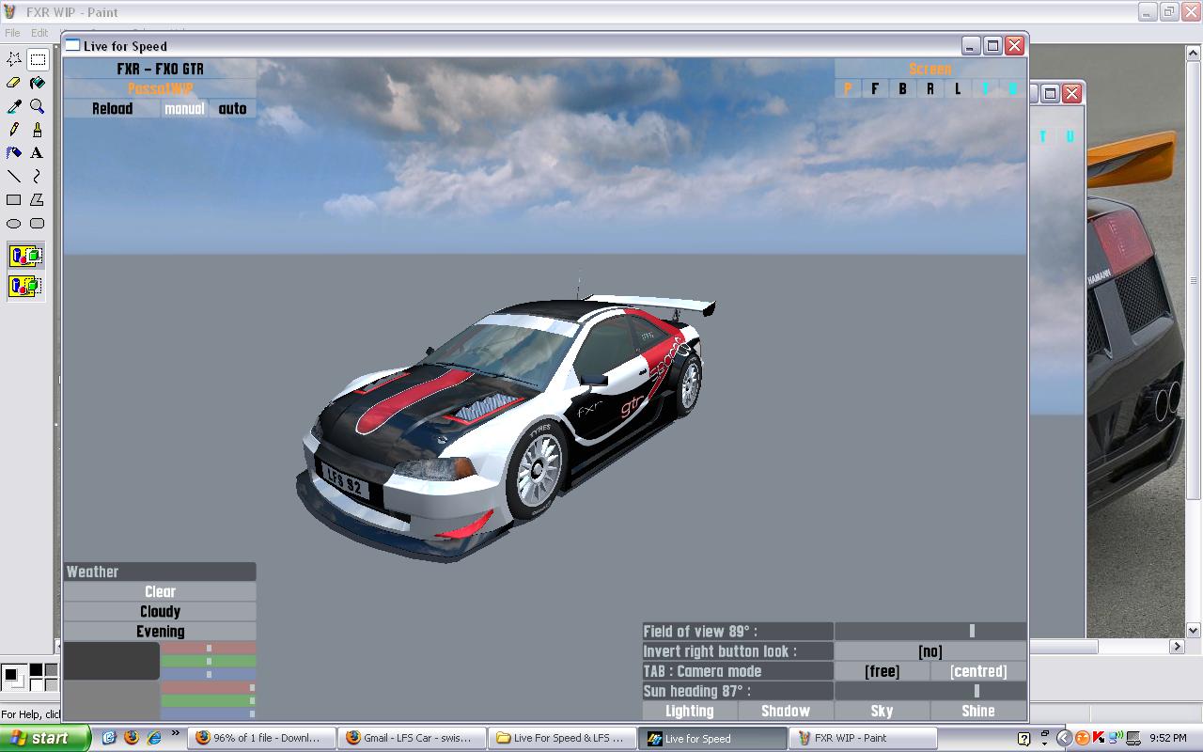Select the Rounded Rectangle shape tool
Screen dimensions: 1203x752
click(x=38, y=224)
